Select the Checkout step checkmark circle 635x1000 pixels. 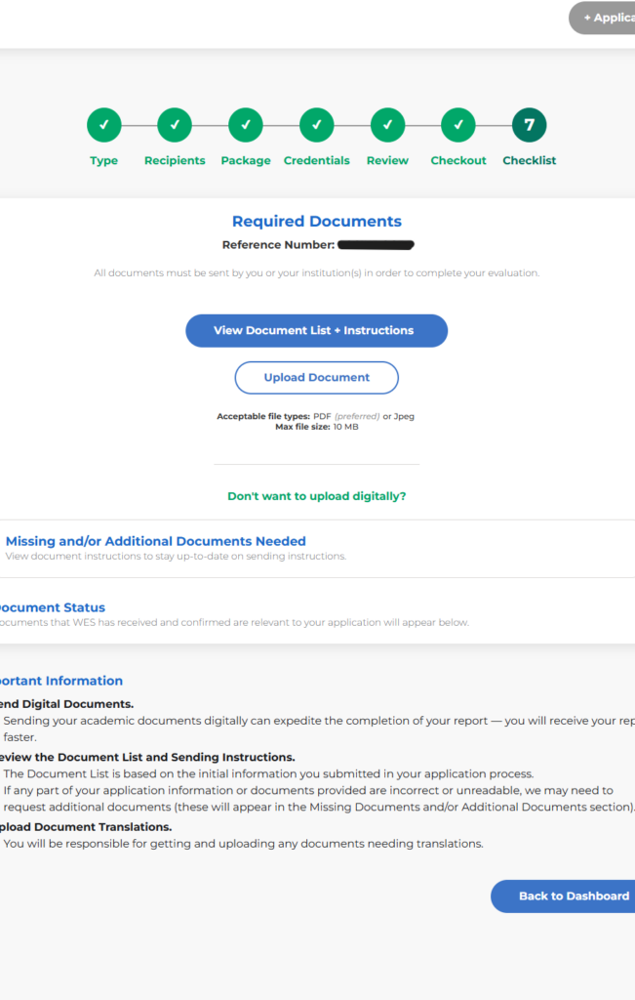point(458,125)
